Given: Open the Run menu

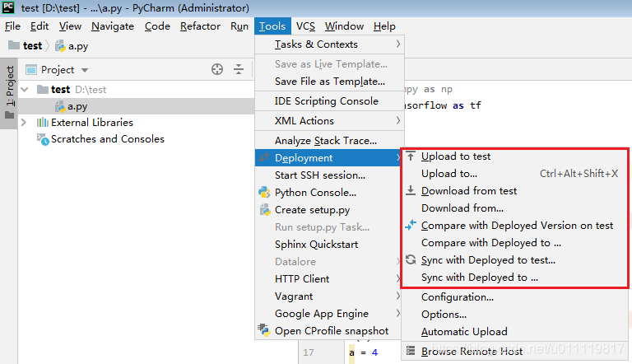Looking at the screenshot, I should click(x=239, y=26).
